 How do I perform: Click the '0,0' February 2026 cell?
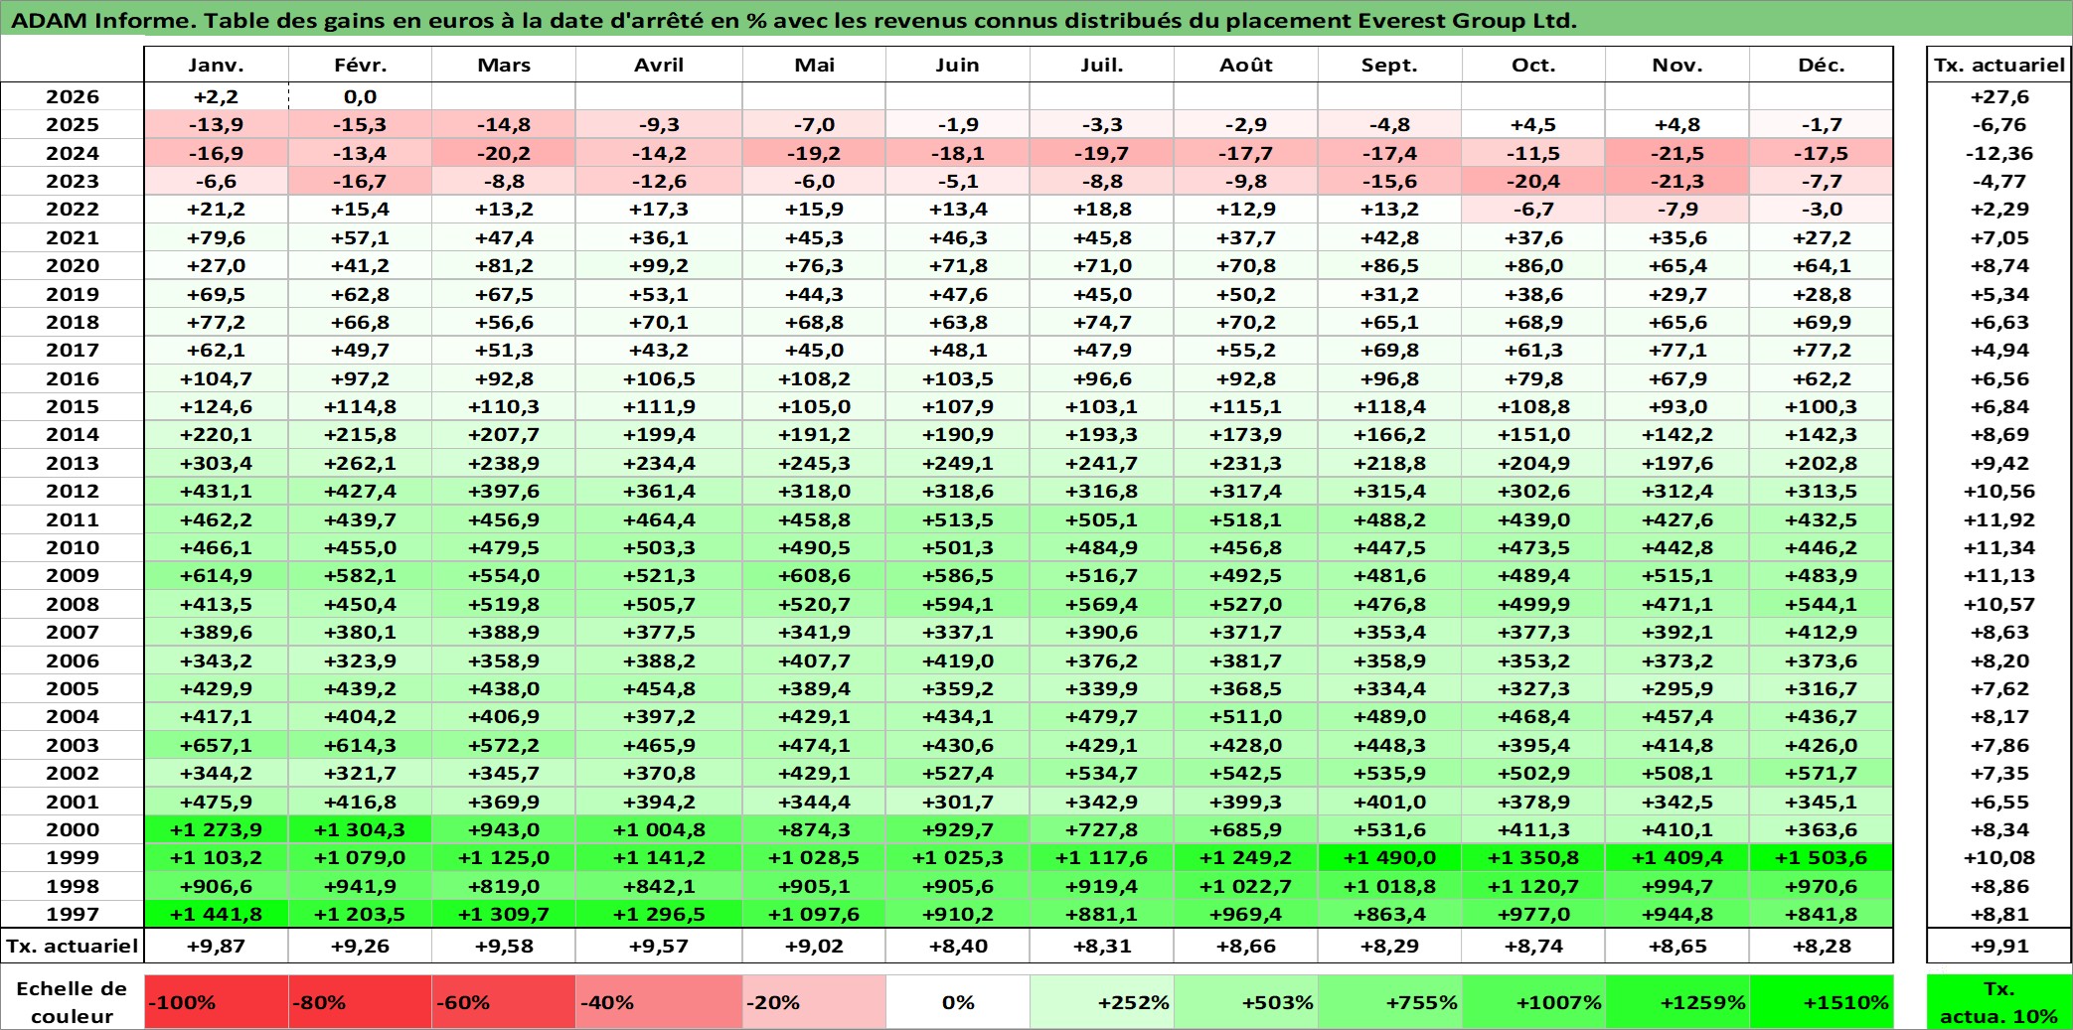point(360,96)
